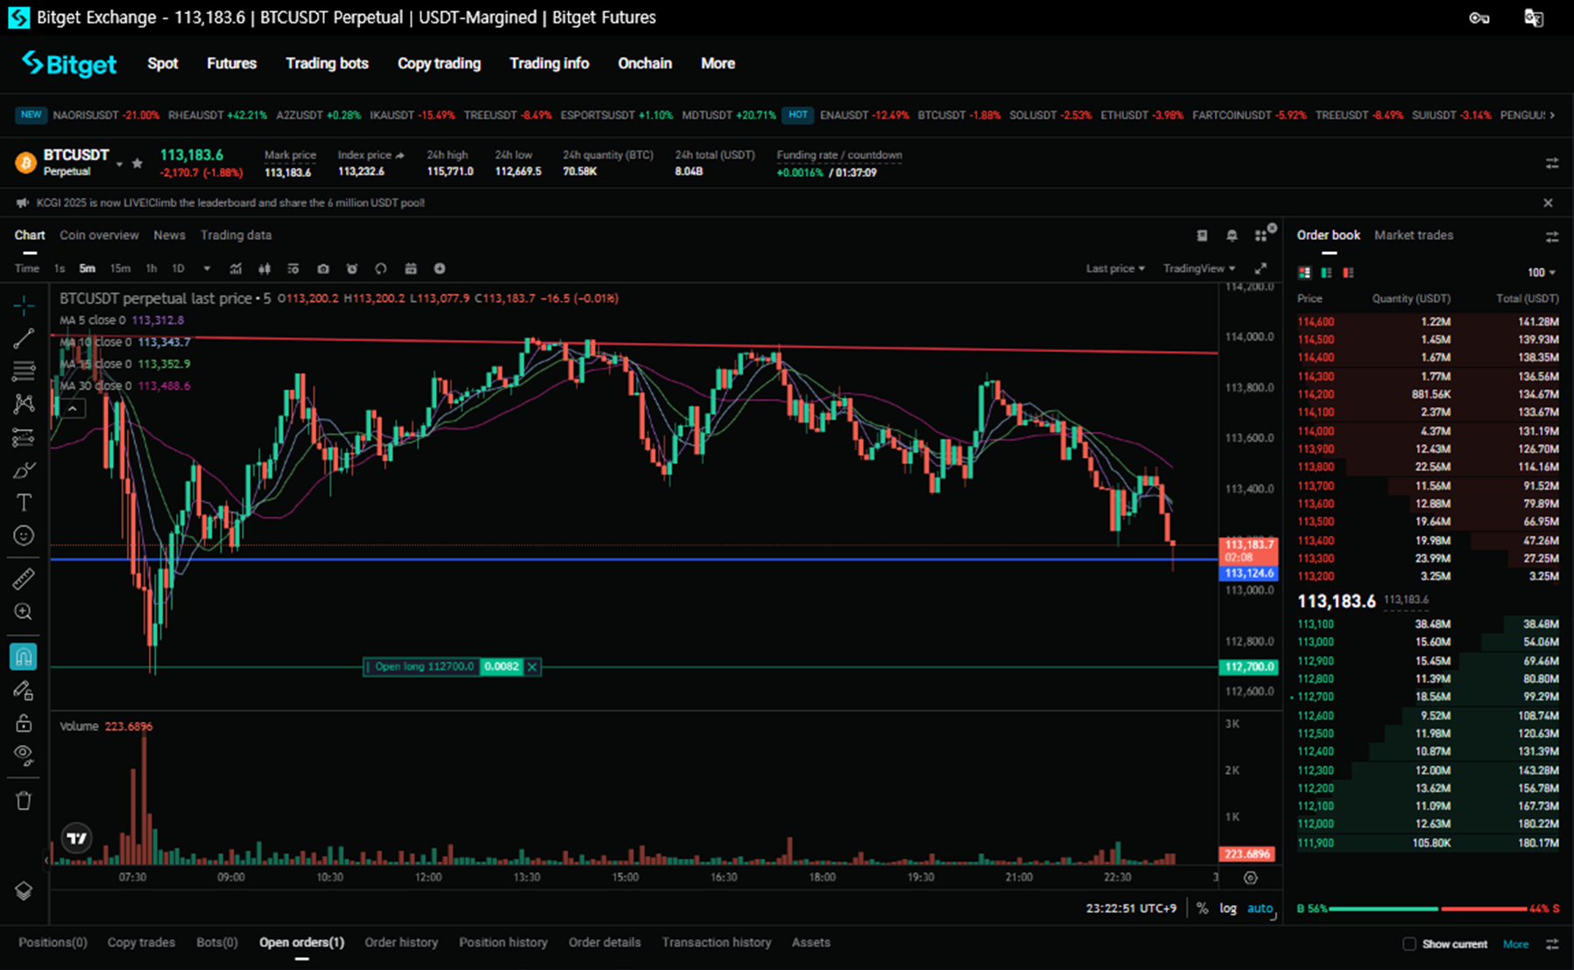Show both bids and asks view
Viewport: 1574px width, 970px height.
(1304, 273)
